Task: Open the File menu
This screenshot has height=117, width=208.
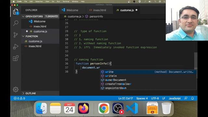Action: (26, 1)
